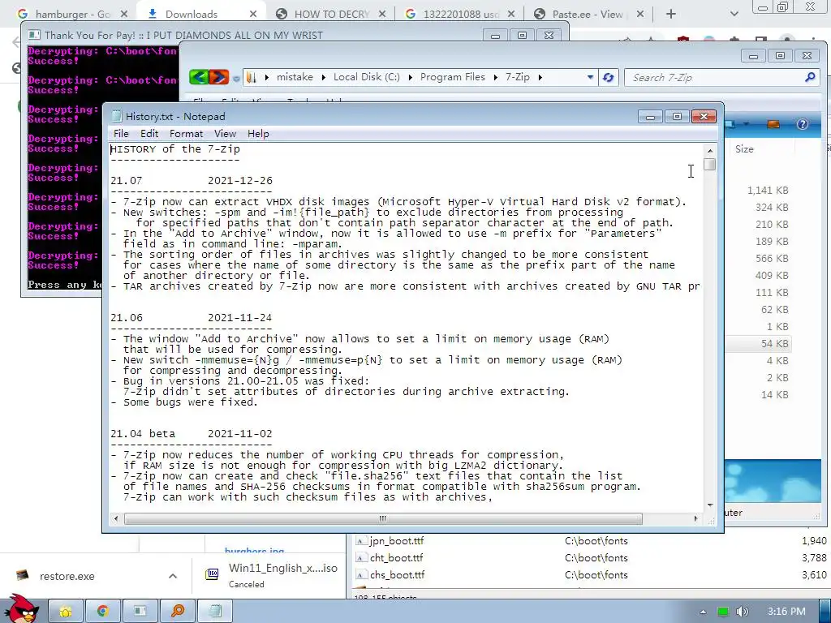This screenshot has width=831, height=623.
Task: Open the Angry Bird Start button
Action: tap(20, 609)
